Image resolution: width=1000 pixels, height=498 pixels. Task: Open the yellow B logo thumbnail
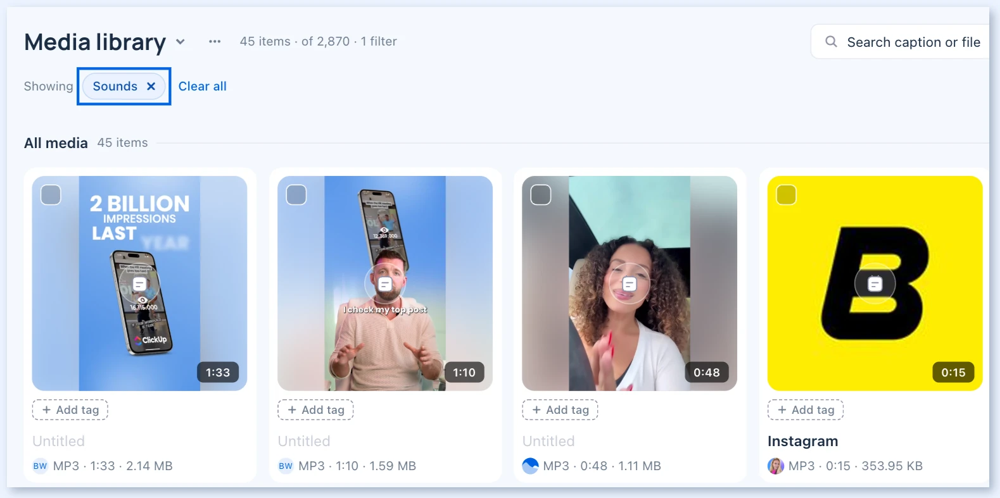coord(875,283)
